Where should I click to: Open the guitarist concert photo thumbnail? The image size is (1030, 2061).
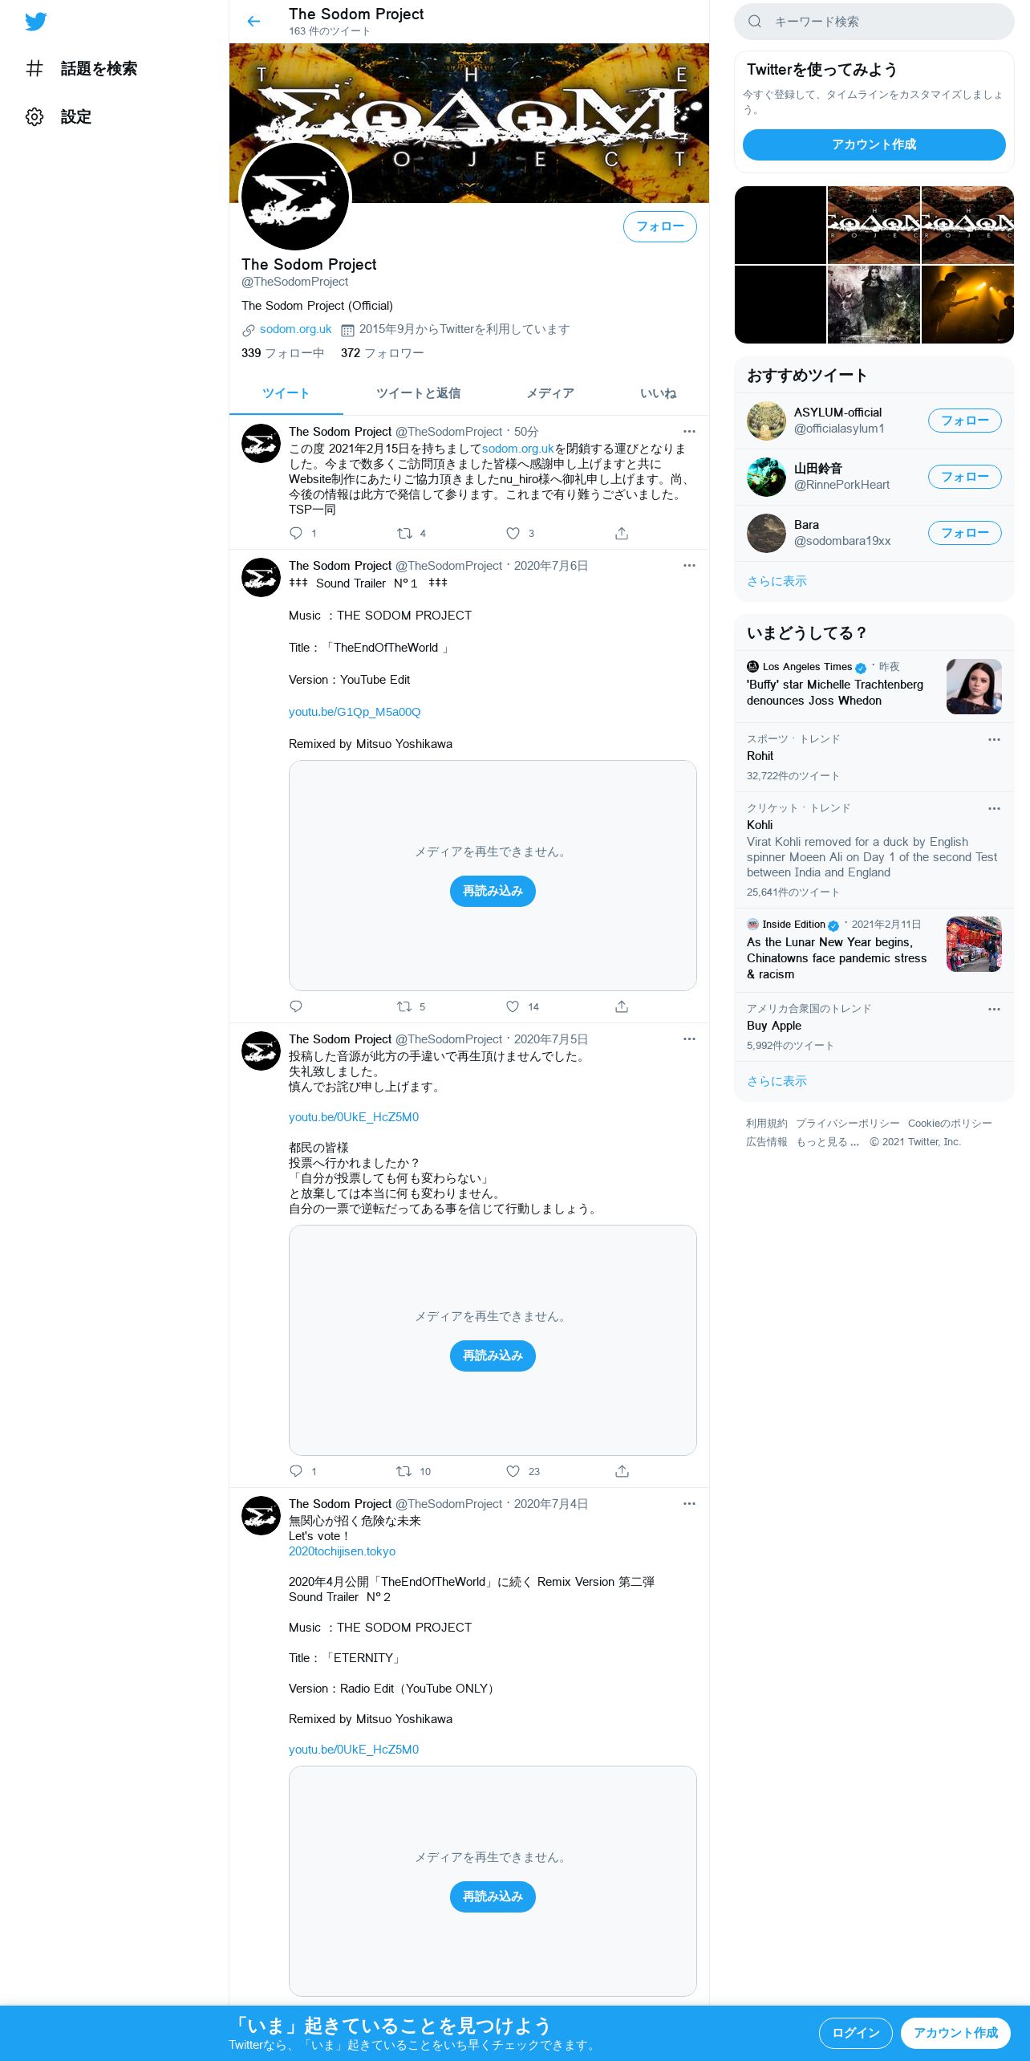pos(968,304)
